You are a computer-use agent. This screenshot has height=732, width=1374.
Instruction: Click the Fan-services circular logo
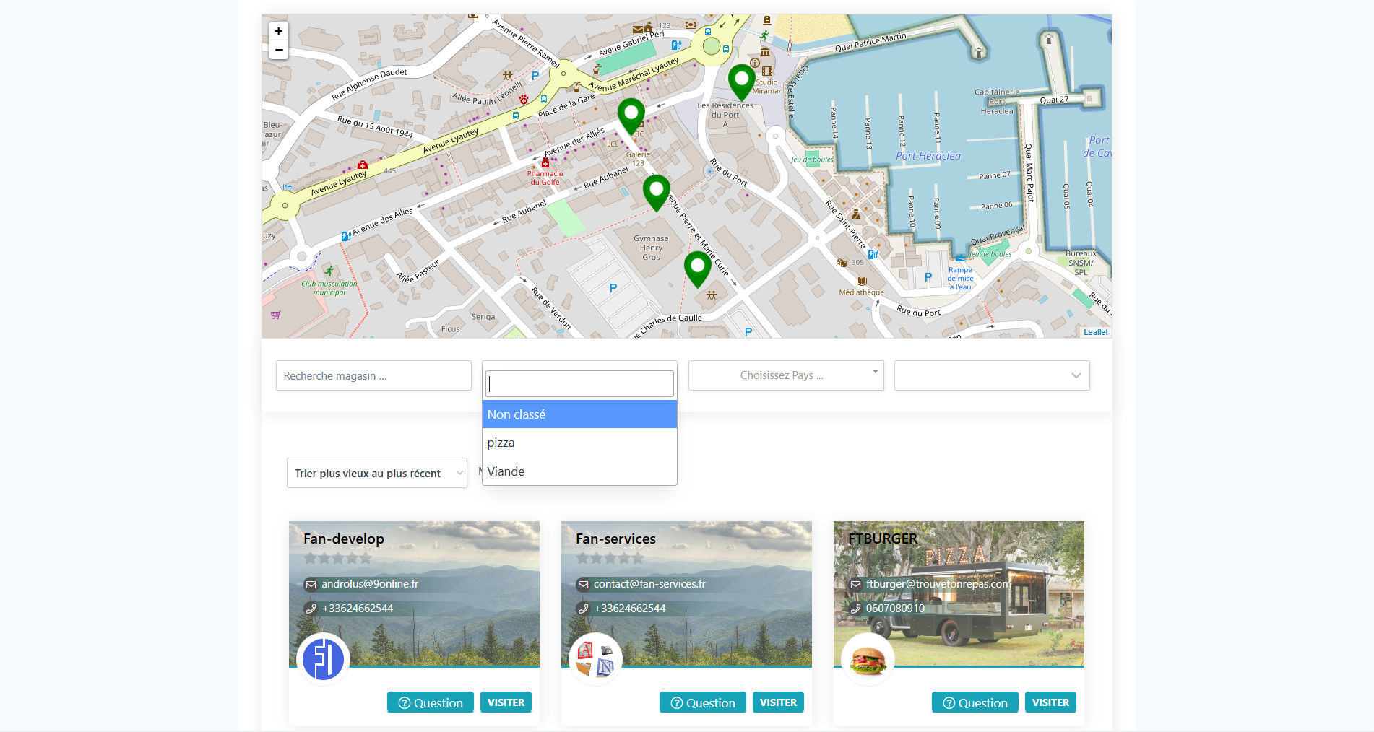pyautogui.click(x=595, y=658)
